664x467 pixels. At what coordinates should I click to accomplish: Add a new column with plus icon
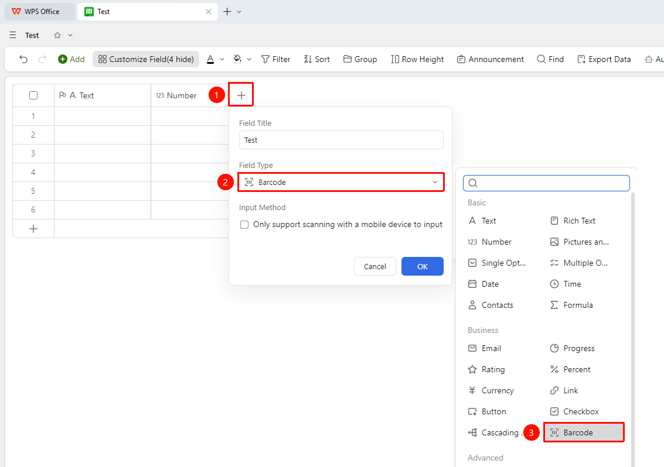241,95
